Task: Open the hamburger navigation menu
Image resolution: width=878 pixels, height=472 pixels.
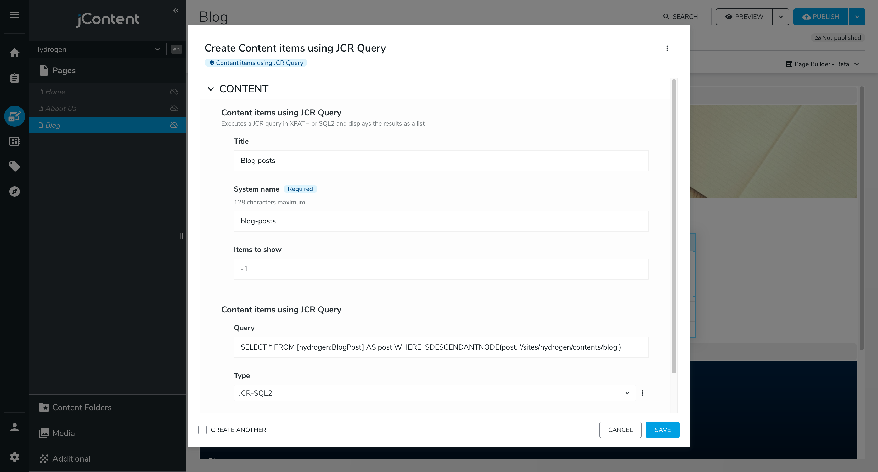Action: coord(14,15)
